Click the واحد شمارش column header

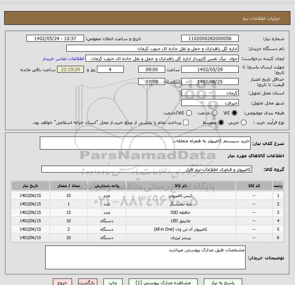tap(107, 186)
